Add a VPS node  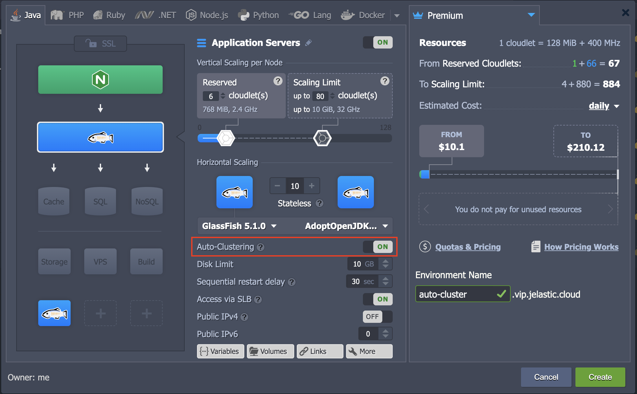[100, 261]
